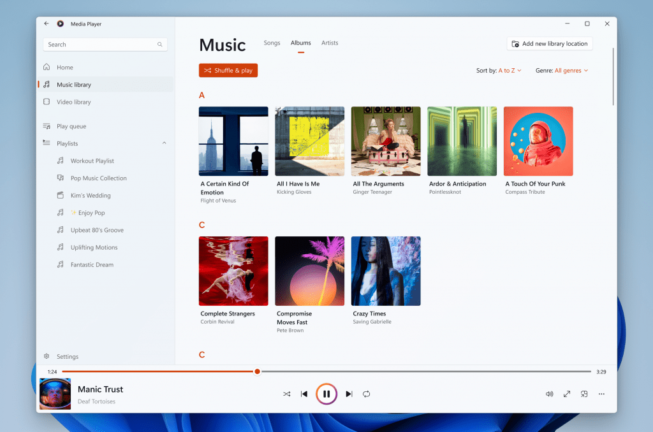Open the Uplifting Motions playlist

point(105,247)
